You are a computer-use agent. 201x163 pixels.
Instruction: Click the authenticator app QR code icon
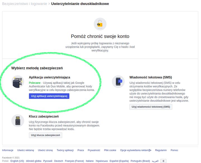(18, 82)
